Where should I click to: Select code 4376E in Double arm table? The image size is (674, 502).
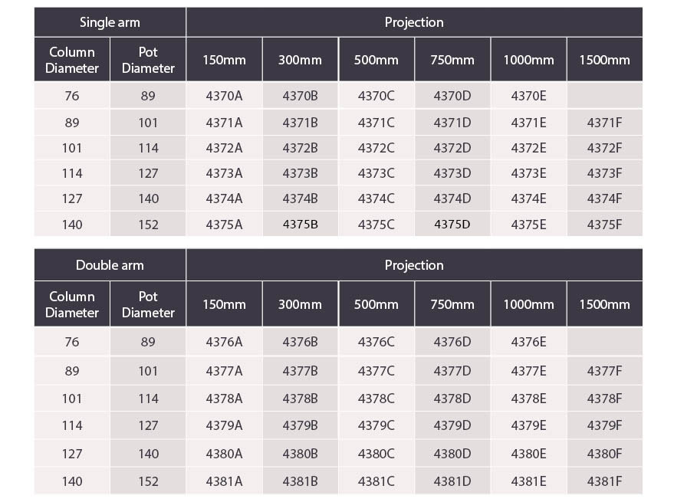pos(528,342)
